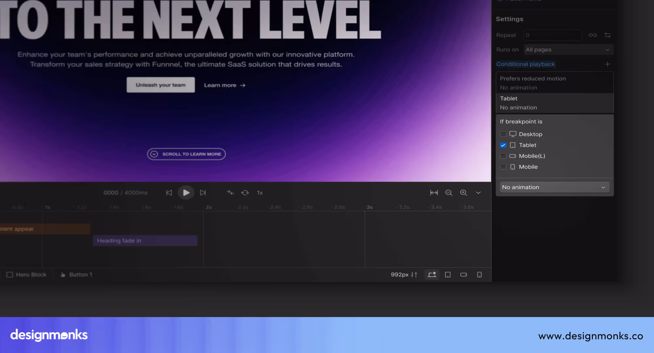The image size is (654, 353).
Task: Add conditional playback rule plus icon
Action: pyautogui.click(x=607, y=64)
